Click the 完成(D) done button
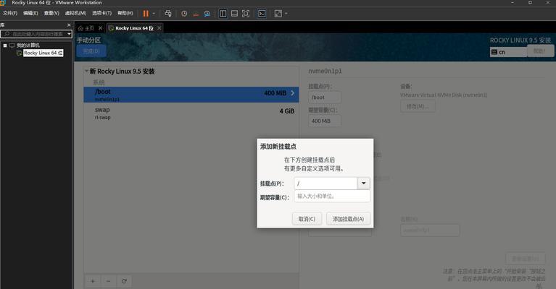The width and height of the screenshot is (556, 289). [x=91, y=51]
